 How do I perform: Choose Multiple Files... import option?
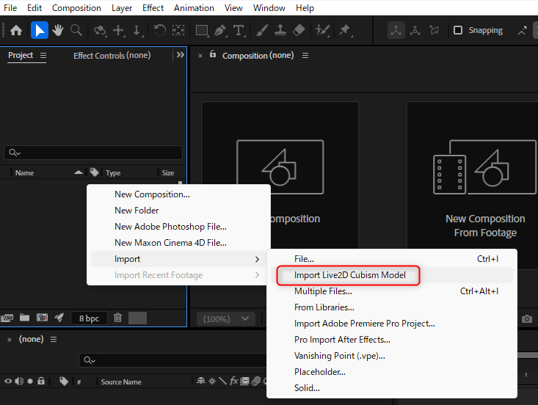391,291
